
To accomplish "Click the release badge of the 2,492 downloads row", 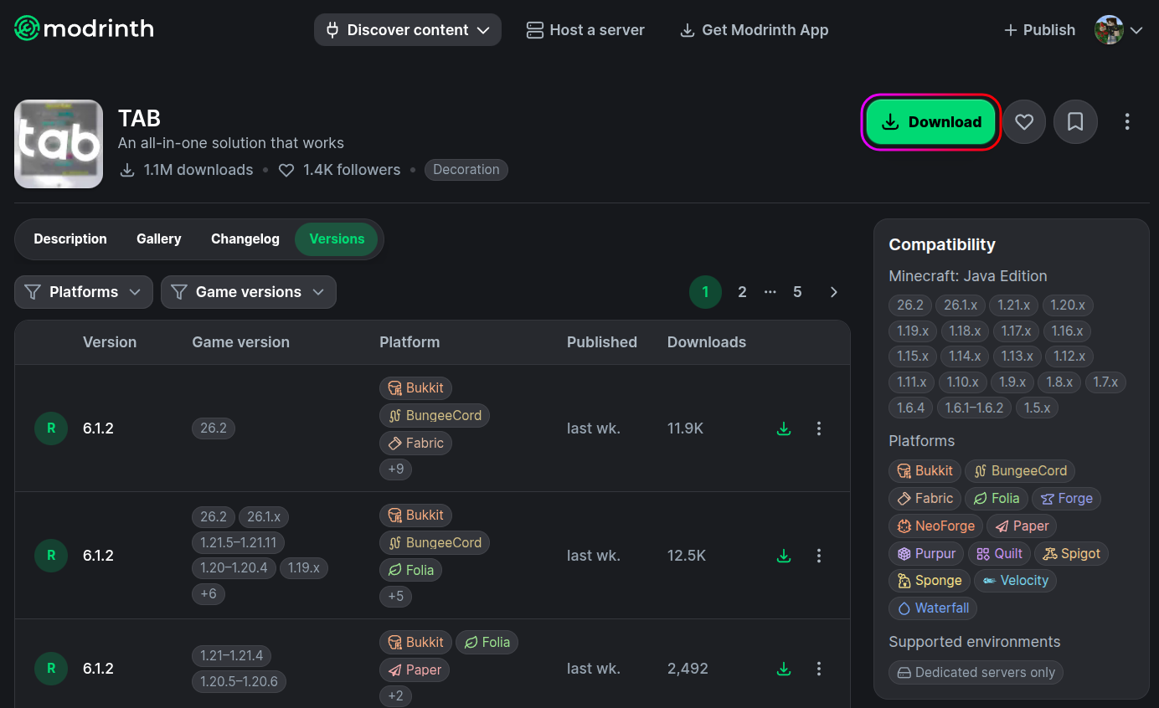I will [x=51, y=669].
